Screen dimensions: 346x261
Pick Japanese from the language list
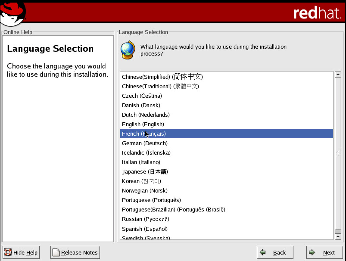(145, 172)
